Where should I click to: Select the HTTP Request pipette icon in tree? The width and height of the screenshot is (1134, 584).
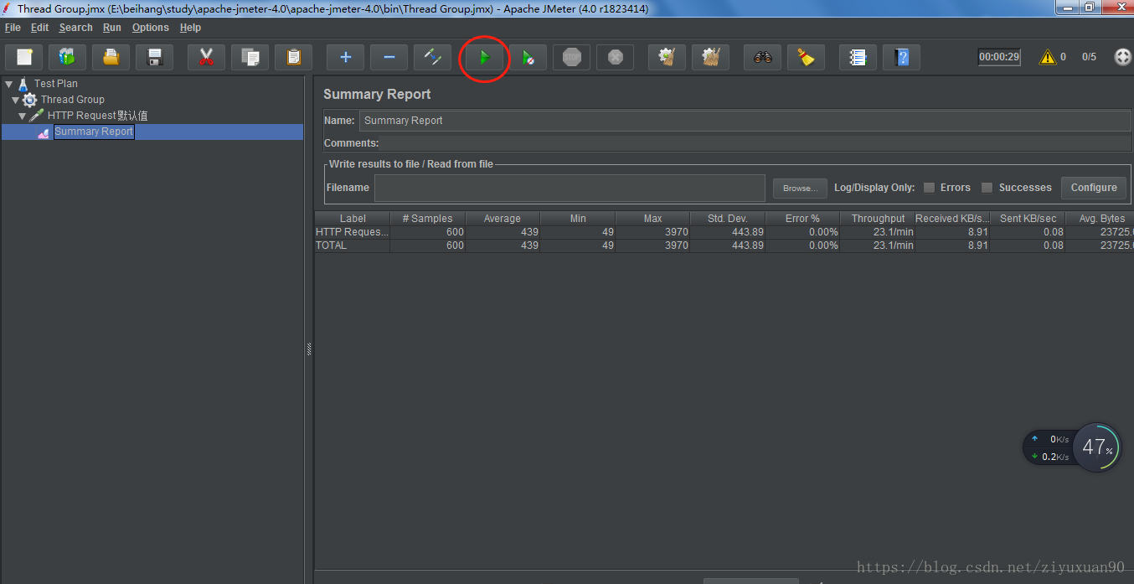pyautogui.click(x=38, y=116)
